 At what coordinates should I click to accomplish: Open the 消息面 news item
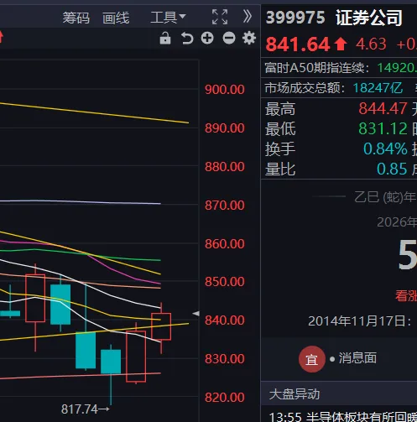(357, 358)
